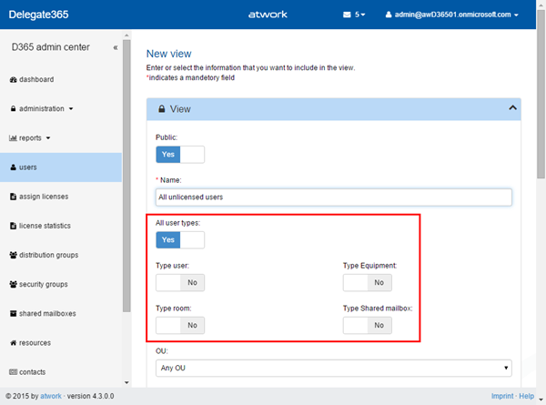Image resolution: width=546 pixels, height=405 pixels.
Task: Enable the Type Equipment switch
Action: coord(367,282)
